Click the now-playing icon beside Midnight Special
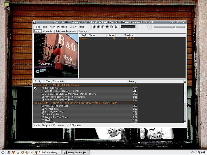207x155 pixels. [35, 88]
